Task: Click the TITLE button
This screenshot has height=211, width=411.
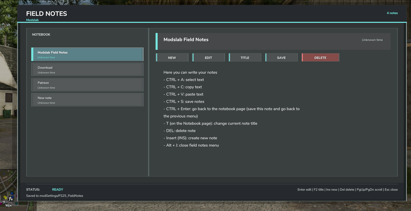Action: click(245, 57)
